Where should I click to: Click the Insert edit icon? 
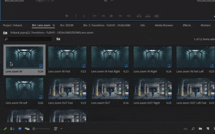(x=139, y=16)
